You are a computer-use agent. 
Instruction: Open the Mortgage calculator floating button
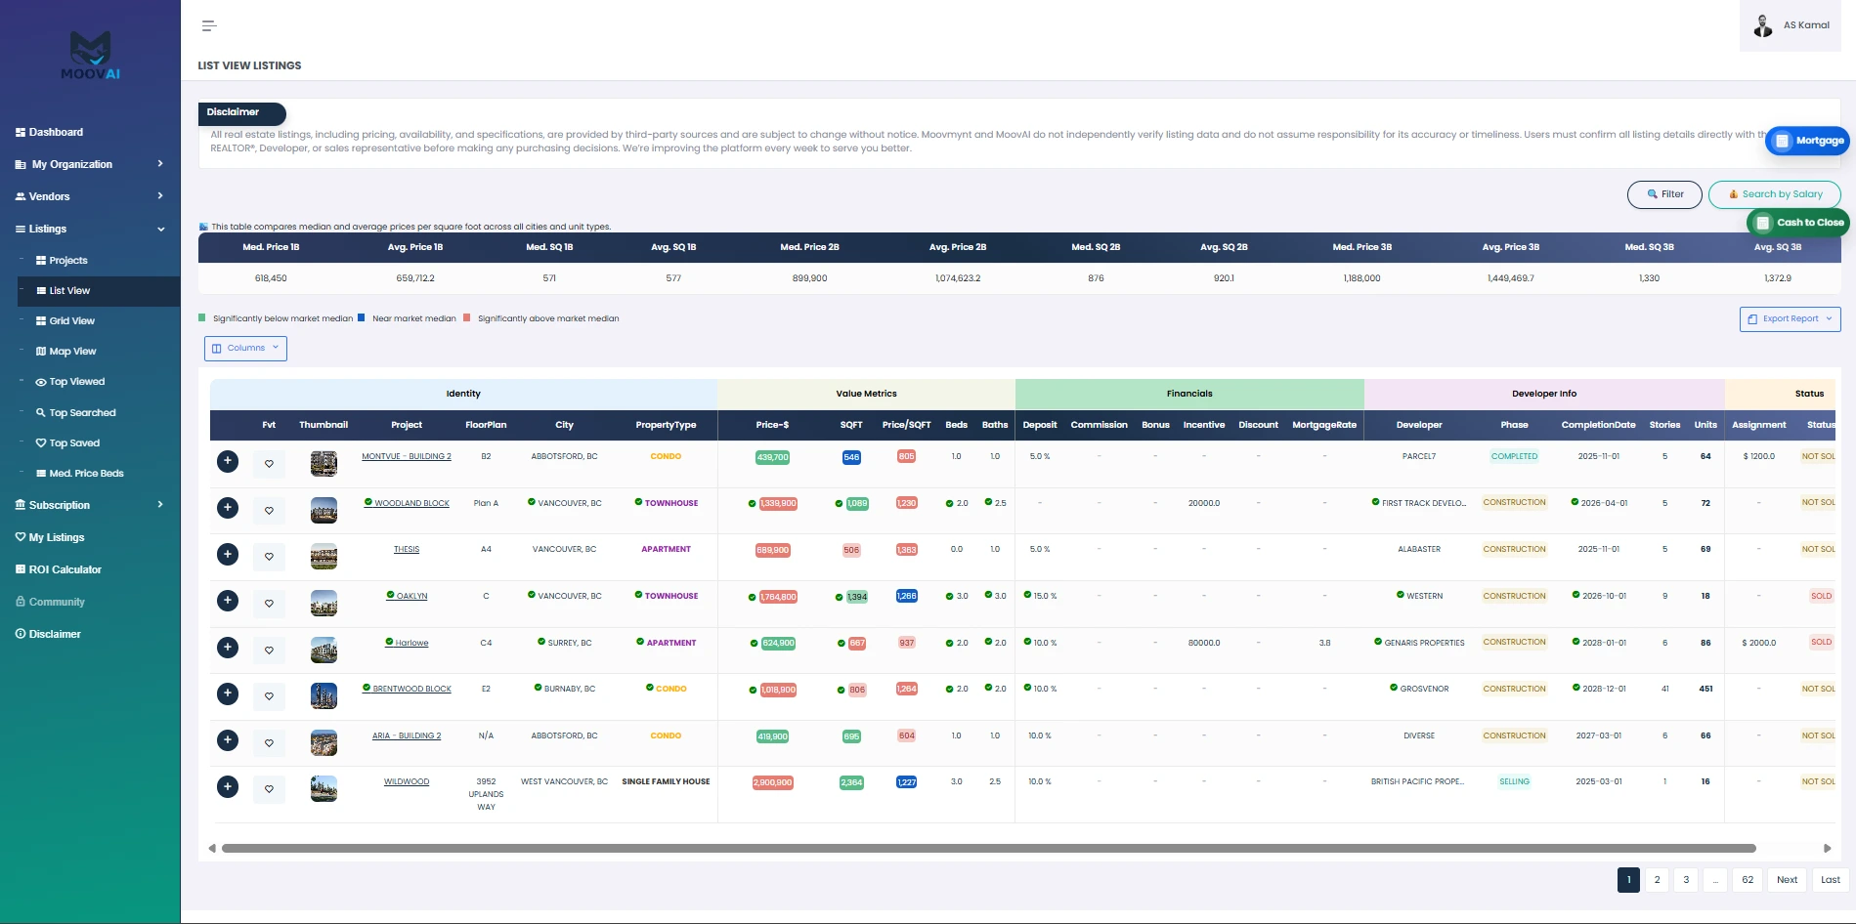coord(1808,141)
